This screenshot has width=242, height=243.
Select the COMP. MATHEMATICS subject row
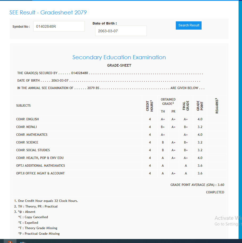click(x=32, y=135)
